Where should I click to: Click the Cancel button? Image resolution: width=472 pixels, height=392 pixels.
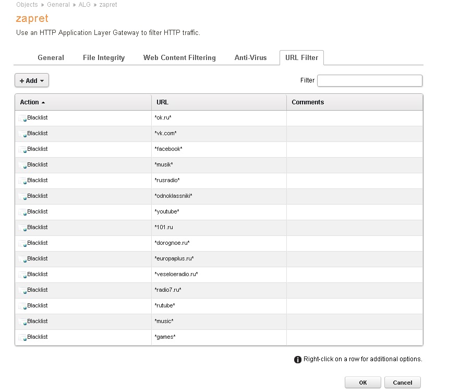[x=402, y=383]
